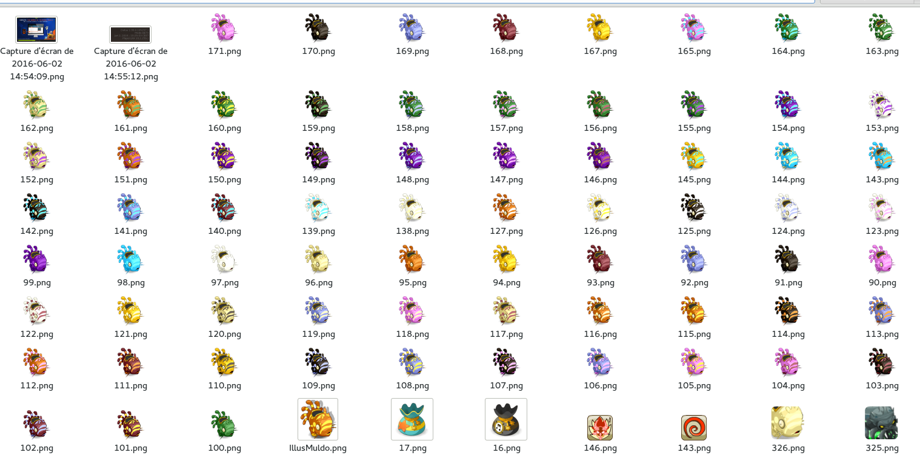
Task: Select the black bag icon 16.png
Action: (506, 419)
